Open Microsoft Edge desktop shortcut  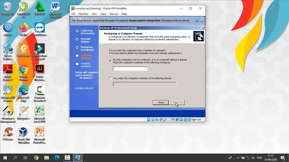[x=23, y=94]
